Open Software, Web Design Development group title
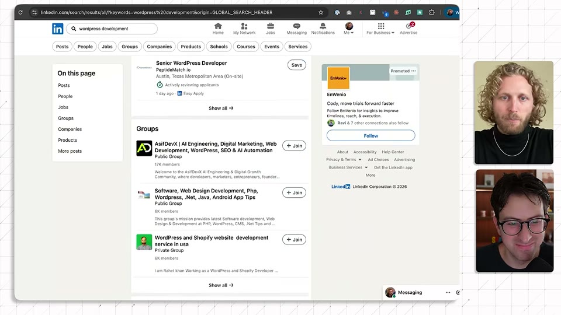The height and width of the screenshot is (315, 561). (x=206, y=194)
